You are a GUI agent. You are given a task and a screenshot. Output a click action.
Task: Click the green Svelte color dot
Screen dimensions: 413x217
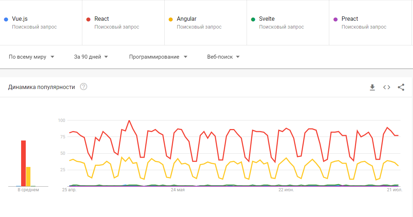[x=253, y=19]
